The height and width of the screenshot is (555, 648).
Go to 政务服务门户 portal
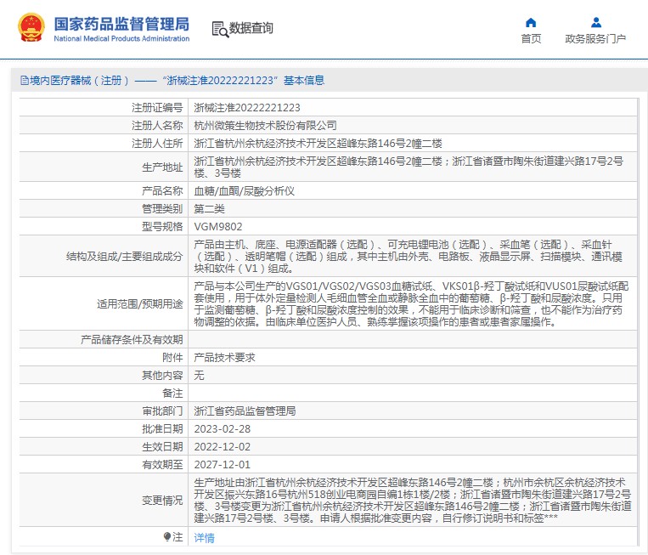pyautogui.click(x=595, y=38)
